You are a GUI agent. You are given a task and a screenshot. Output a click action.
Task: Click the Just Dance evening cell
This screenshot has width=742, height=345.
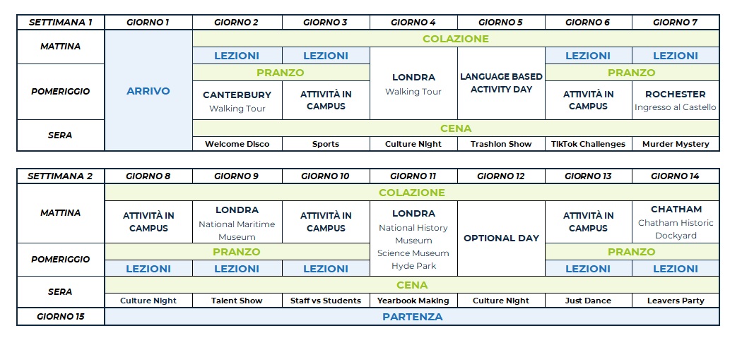588,301
